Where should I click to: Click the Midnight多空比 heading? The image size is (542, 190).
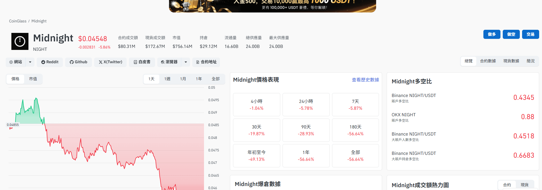click(412, 81)
